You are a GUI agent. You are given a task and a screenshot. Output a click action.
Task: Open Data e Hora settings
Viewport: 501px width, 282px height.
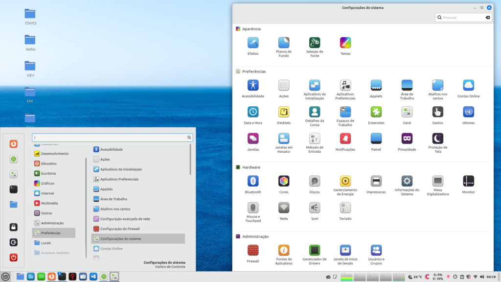(253, 112)
